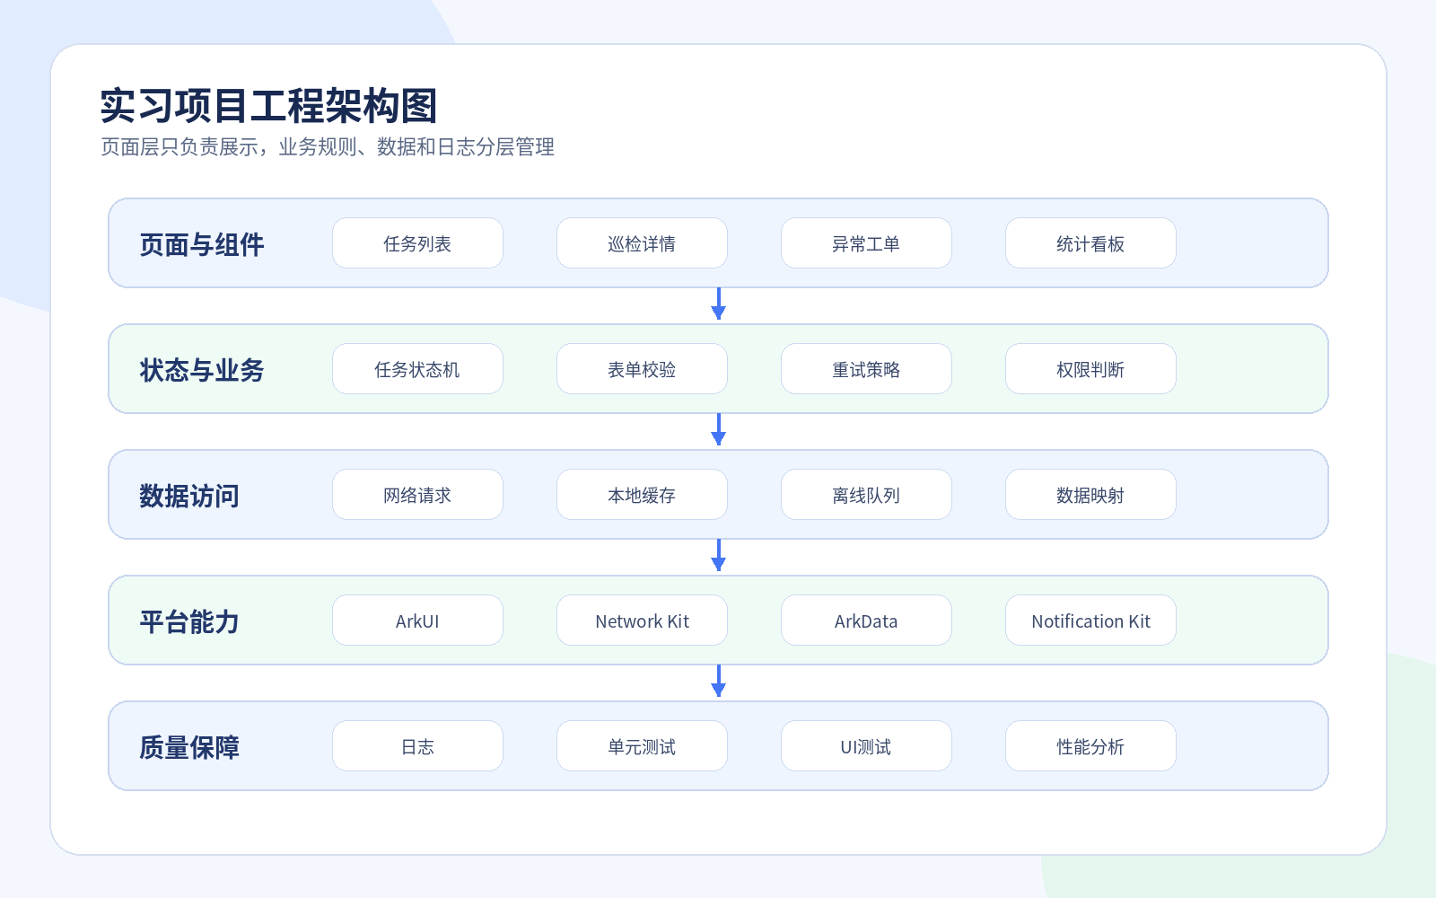Image resolution: width=1436 pixels, height=898 pixels.
Task: Click the 质量保障 layer label
Action: tap(189, 747)
